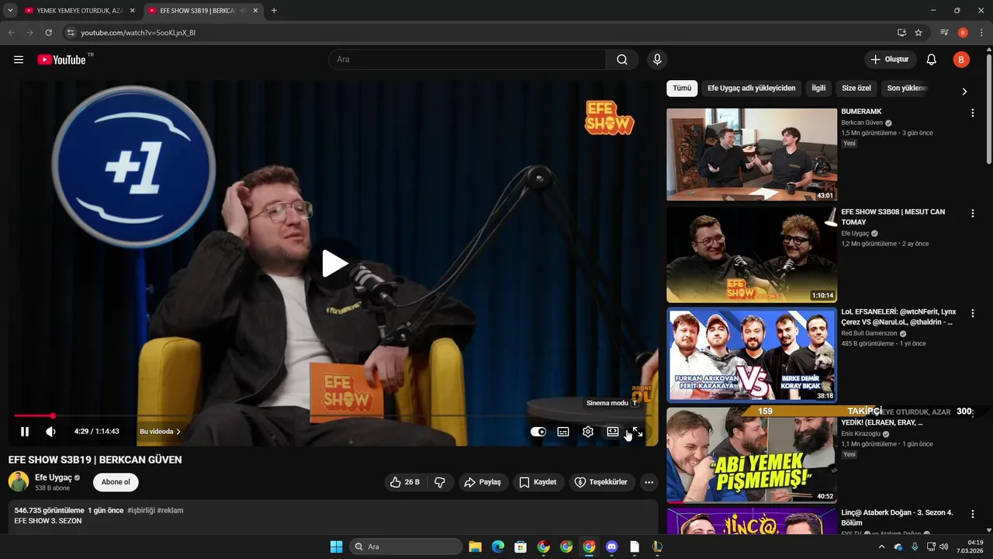Open options for MESUT CAN TOMAY video
The width and height of the screenshot is (993, 559).
click(x=973, y=214)
